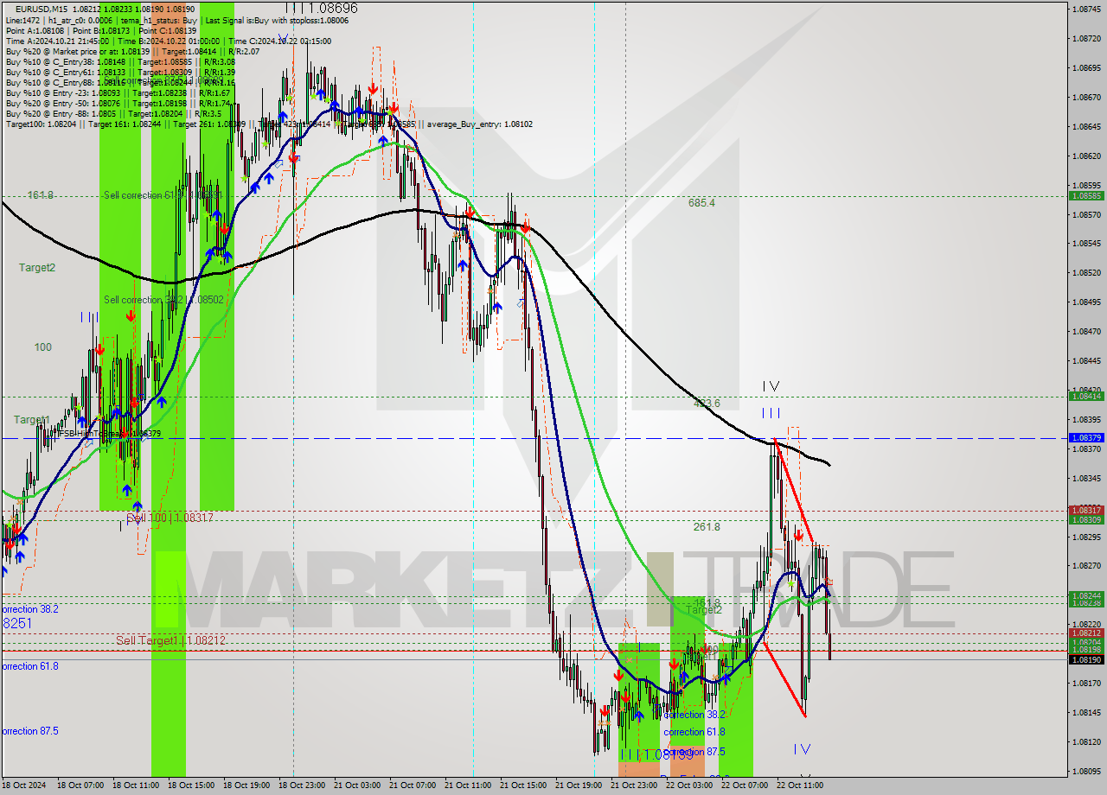Click the black 1.08190 current price tag

(1086, 659)
